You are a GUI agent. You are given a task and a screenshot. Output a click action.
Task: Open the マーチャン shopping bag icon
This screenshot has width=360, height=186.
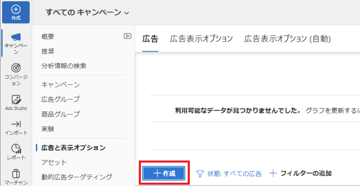16,174
